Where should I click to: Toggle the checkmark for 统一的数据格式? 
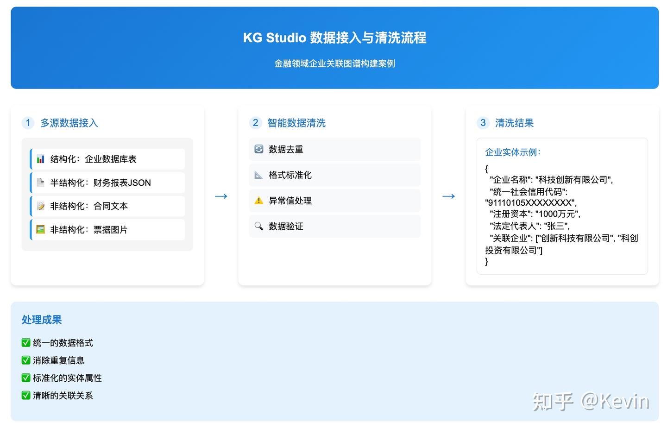(x=25, y=342)
